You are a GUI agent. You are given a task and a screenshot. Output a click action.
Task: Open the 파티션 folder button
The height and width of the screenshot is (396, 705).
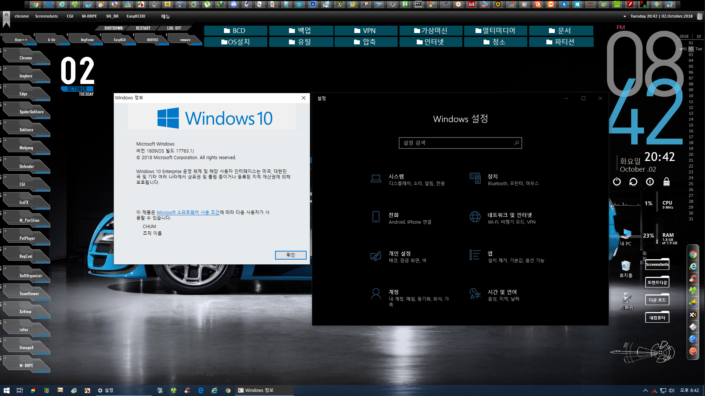click(561, 42)
